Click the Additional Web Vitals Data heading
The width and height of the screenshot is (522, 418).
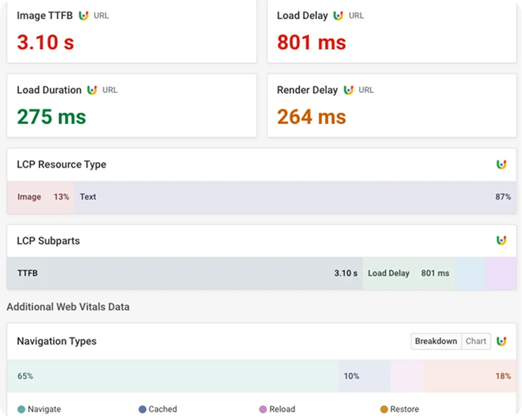click(68, 307)
